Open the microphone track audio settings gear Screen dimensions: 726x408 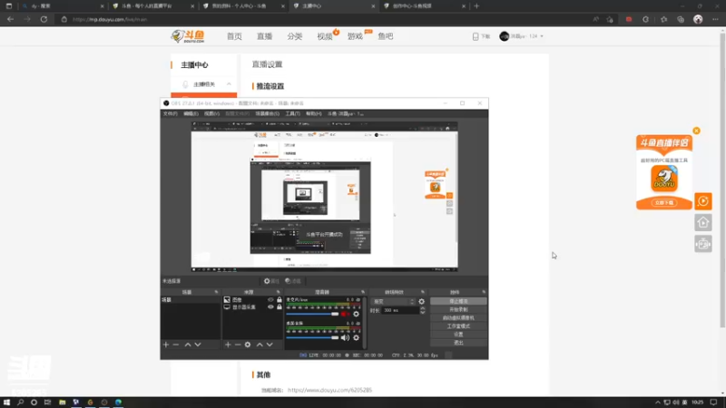(x=356, y=314)
